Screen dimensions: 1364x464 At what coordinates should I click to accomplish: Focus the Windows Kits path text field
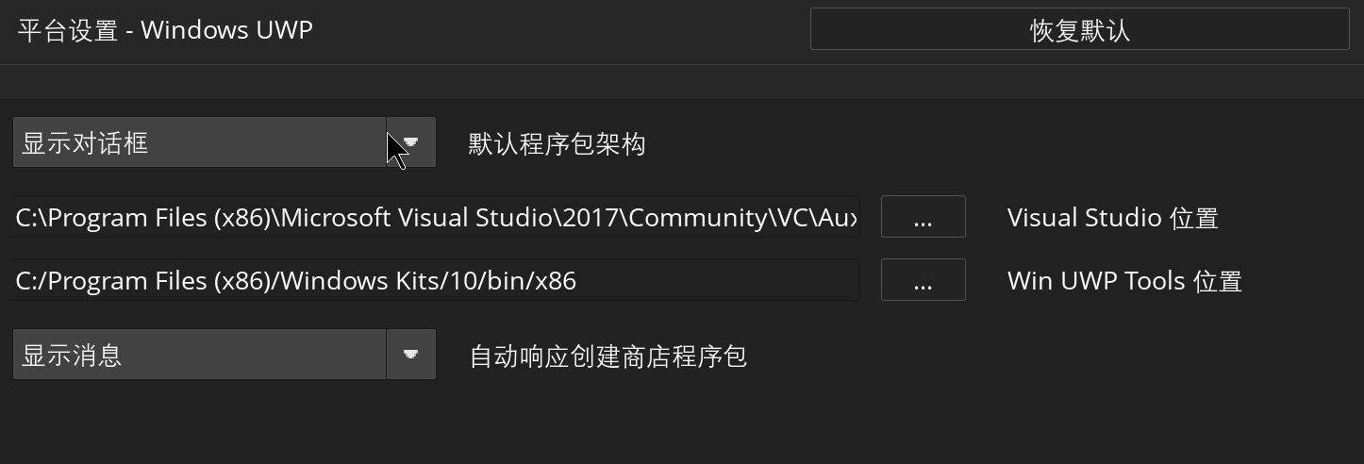click(436, 280)
